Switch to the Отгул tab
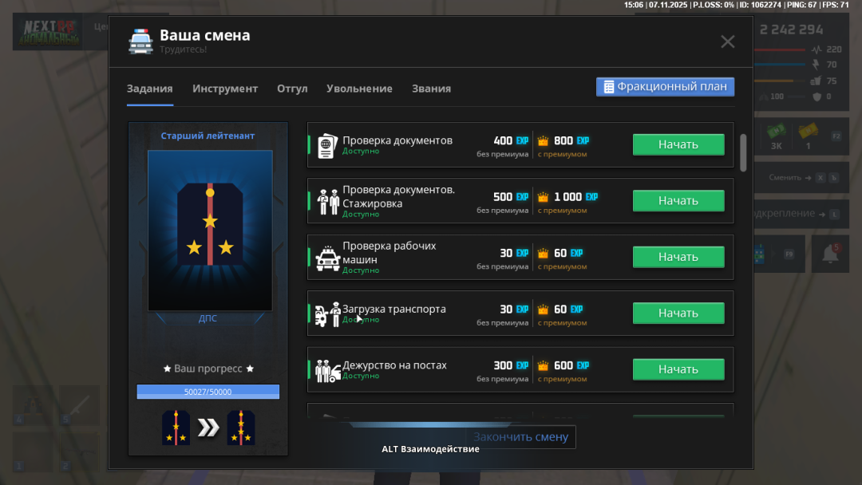862x485 pixels. coord(292,89)
